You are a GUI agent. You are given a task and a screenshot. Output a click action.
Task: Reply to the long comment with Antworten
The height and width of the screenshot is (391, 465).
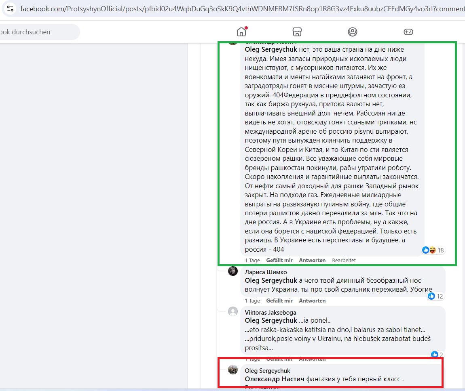click(312, 261)
